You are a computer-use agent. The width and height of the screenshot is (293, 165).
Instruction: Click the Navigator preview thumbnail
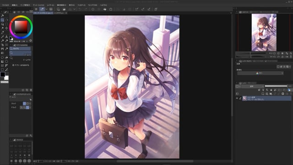pyautogui.click(x=264, y=33)
